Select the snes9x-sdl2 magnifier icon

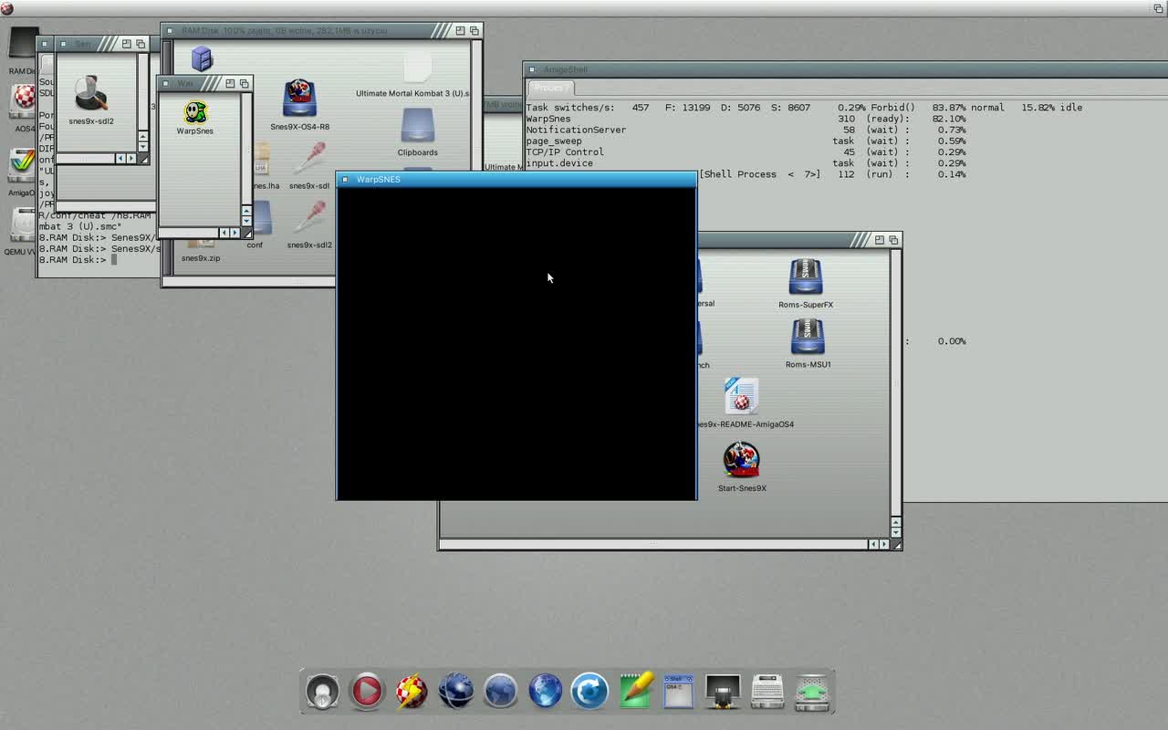[x=90, y=94]
